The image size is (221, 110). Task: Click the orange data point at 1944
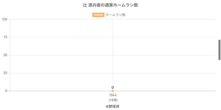point(113,91)
